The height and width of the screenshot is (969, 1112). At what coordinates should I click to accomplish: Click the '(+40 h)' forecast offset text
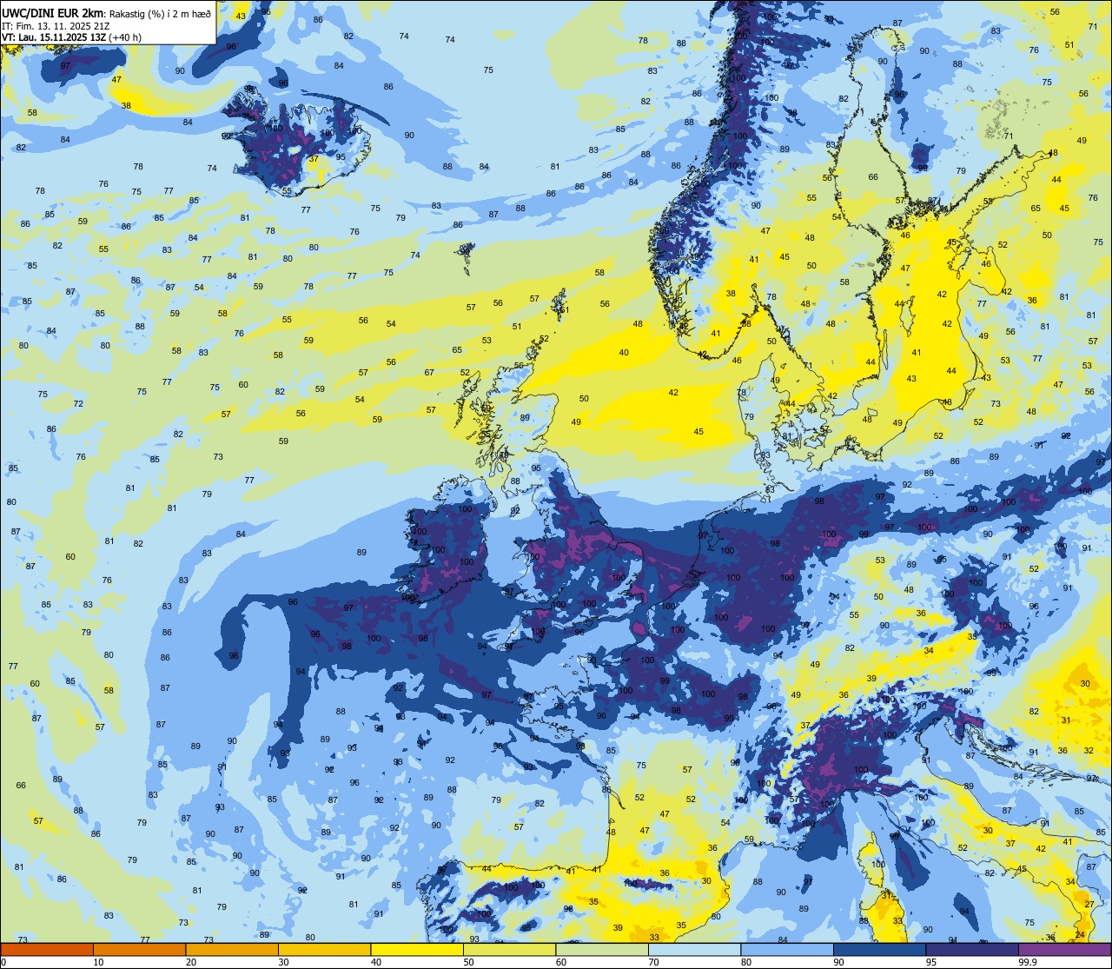pos(125,37)
